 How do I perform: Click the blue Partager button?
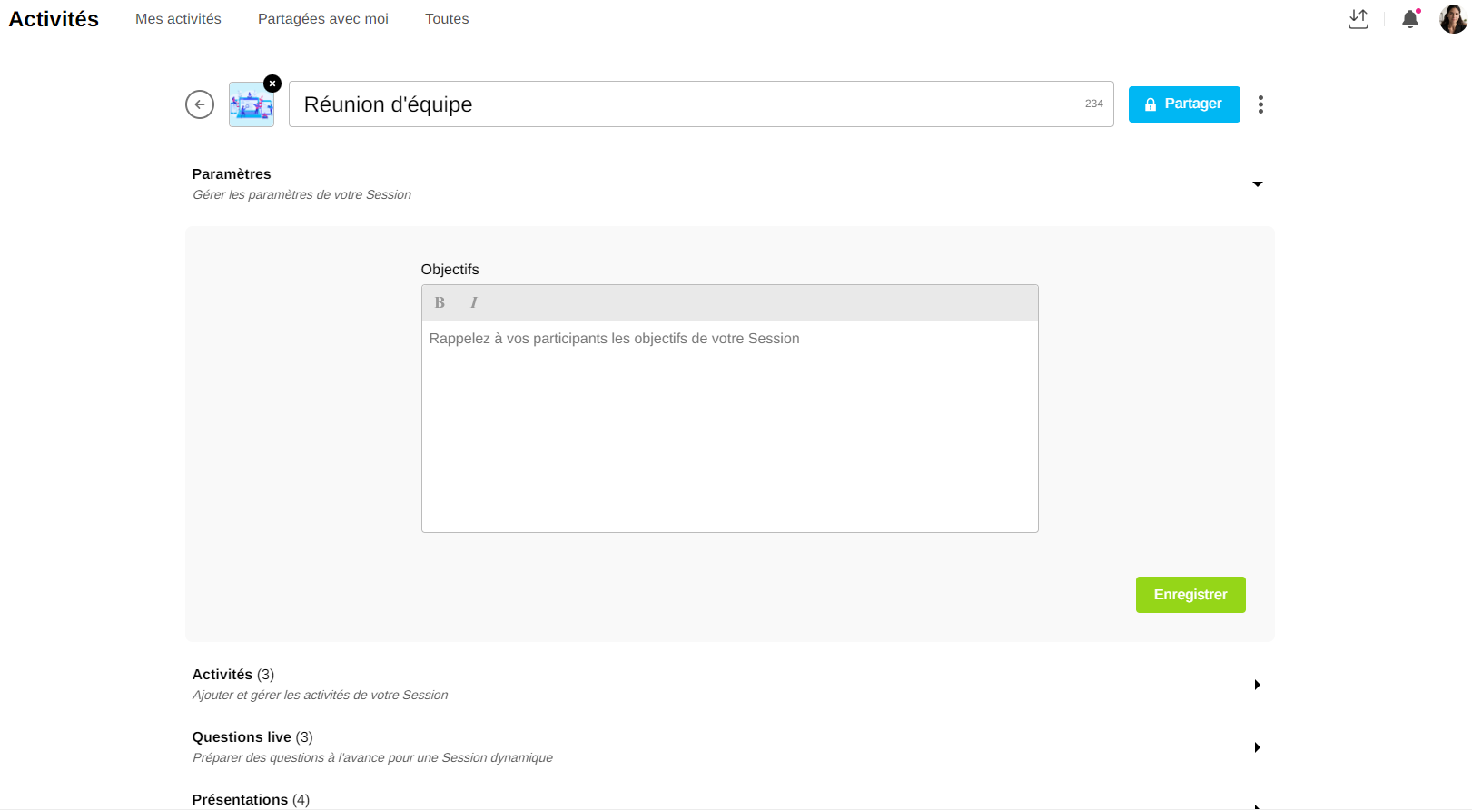1184,104
